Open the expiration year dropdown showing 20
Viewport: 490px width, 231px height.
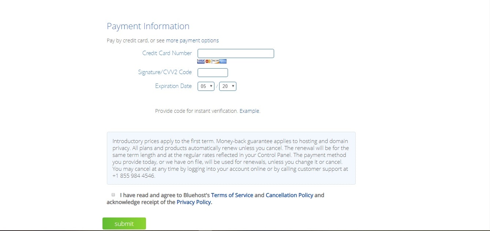pyautogui.click(x=228, y=86)
